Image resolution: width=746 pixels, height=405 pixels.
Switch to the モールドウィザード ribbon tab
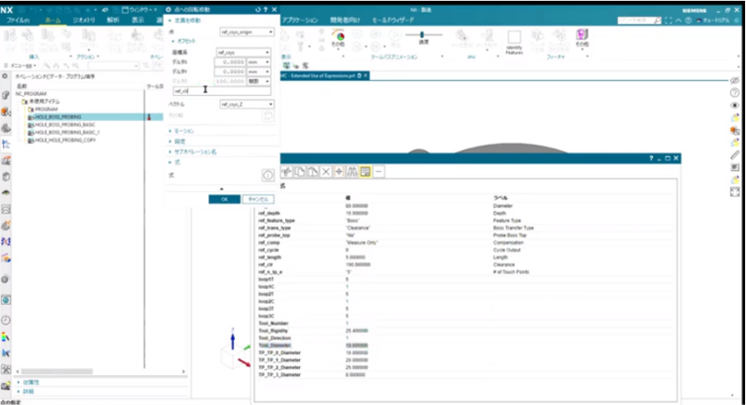click(x=392, y=20)
